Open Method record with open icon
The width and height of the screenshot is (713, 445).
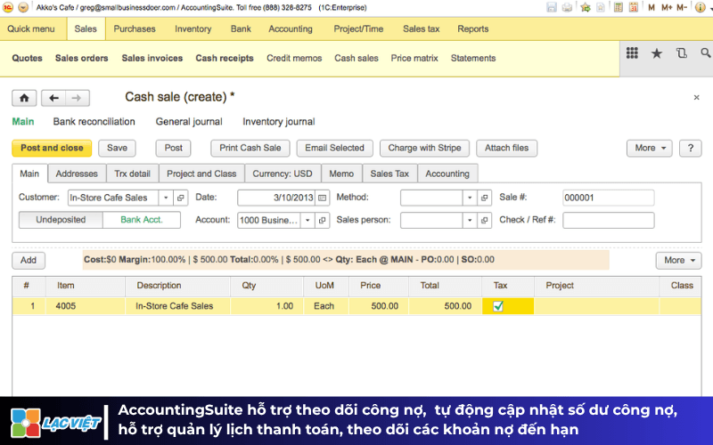(484, 198)
